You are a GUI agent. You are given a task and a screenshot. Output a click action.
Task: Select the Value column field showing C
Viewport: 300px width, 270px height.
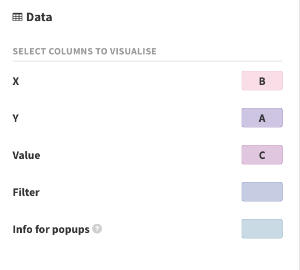tap(262, 155)
